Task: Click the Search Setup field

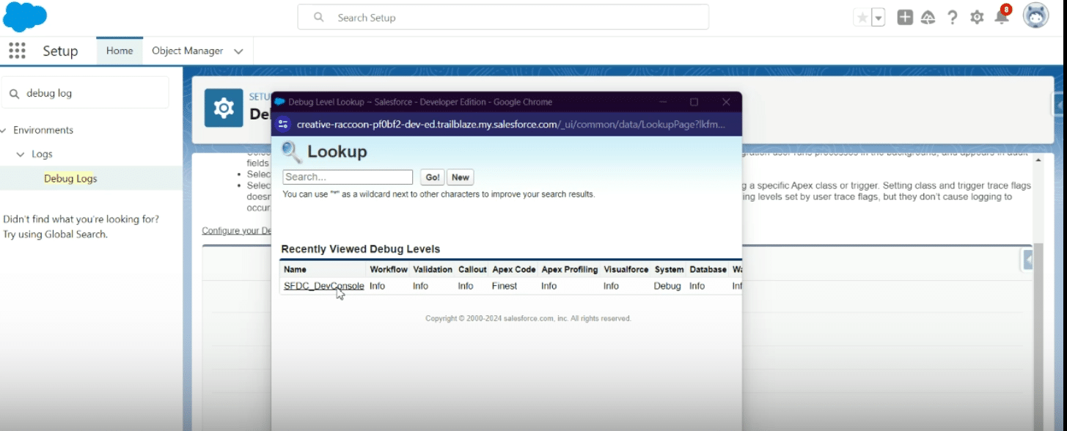Action: [503, 17]
